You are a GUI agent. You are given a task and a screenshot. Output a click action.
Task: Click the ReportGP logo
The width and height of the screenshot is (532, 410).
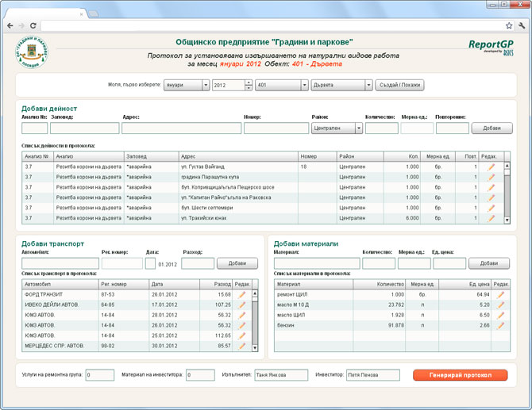coord(491,48)
